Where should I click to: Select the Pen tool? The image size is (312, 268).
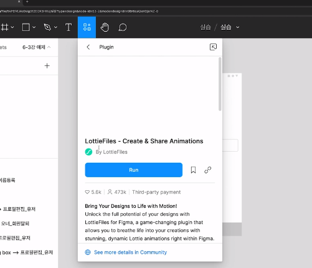click(x=47, y=27)
